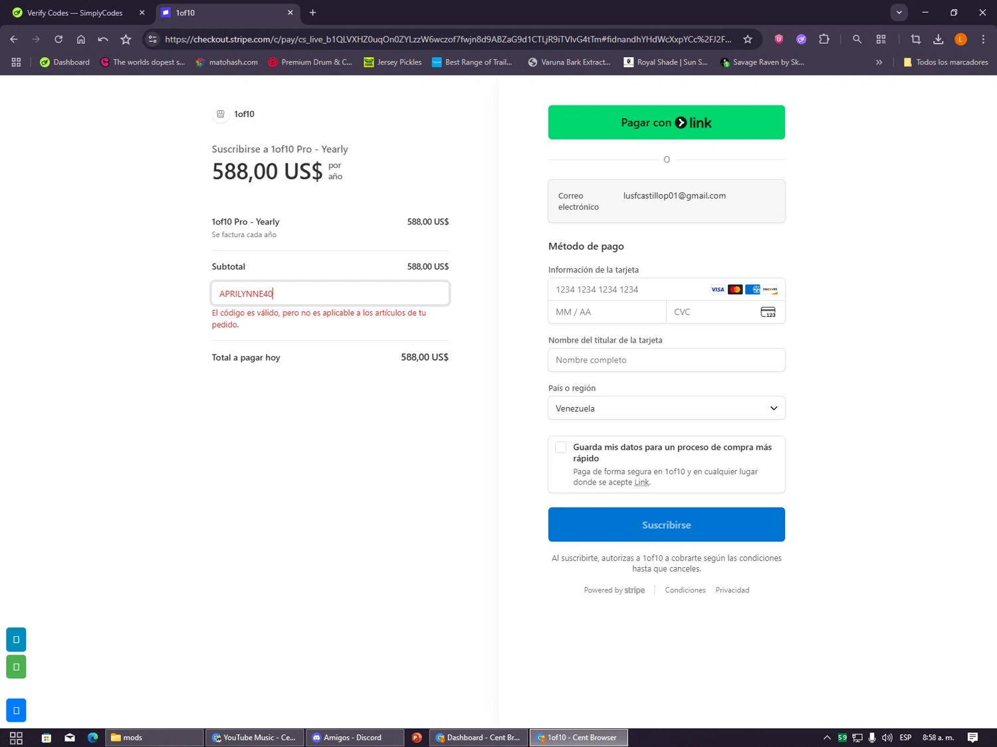Image resolution: width=997 pixels, height=747 pixels.
Task: Open the matohash.com bookmark
Action: 227,62
